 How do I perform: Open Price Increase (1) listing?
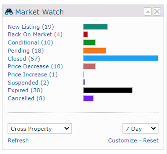(x=33, y=75)
